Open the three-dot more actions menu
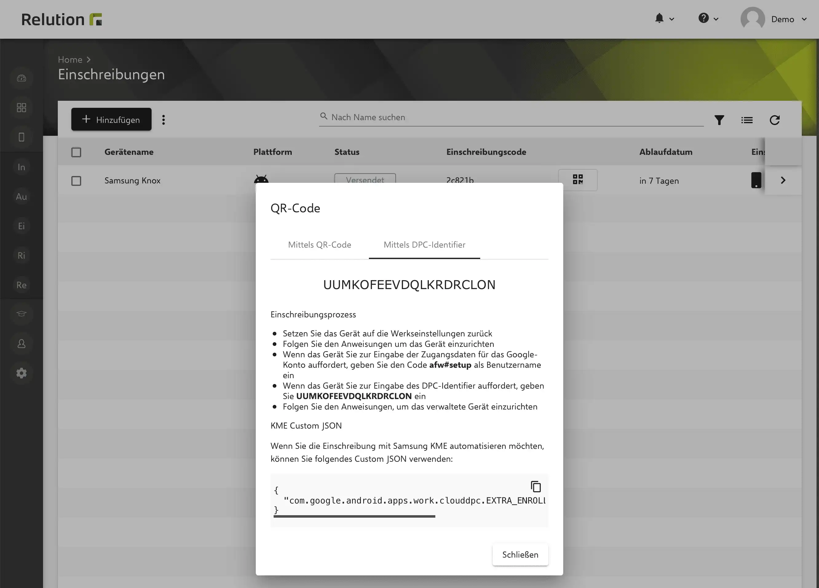Image resolution: width=819 pixels, height=588 pixels. point(164,120)
